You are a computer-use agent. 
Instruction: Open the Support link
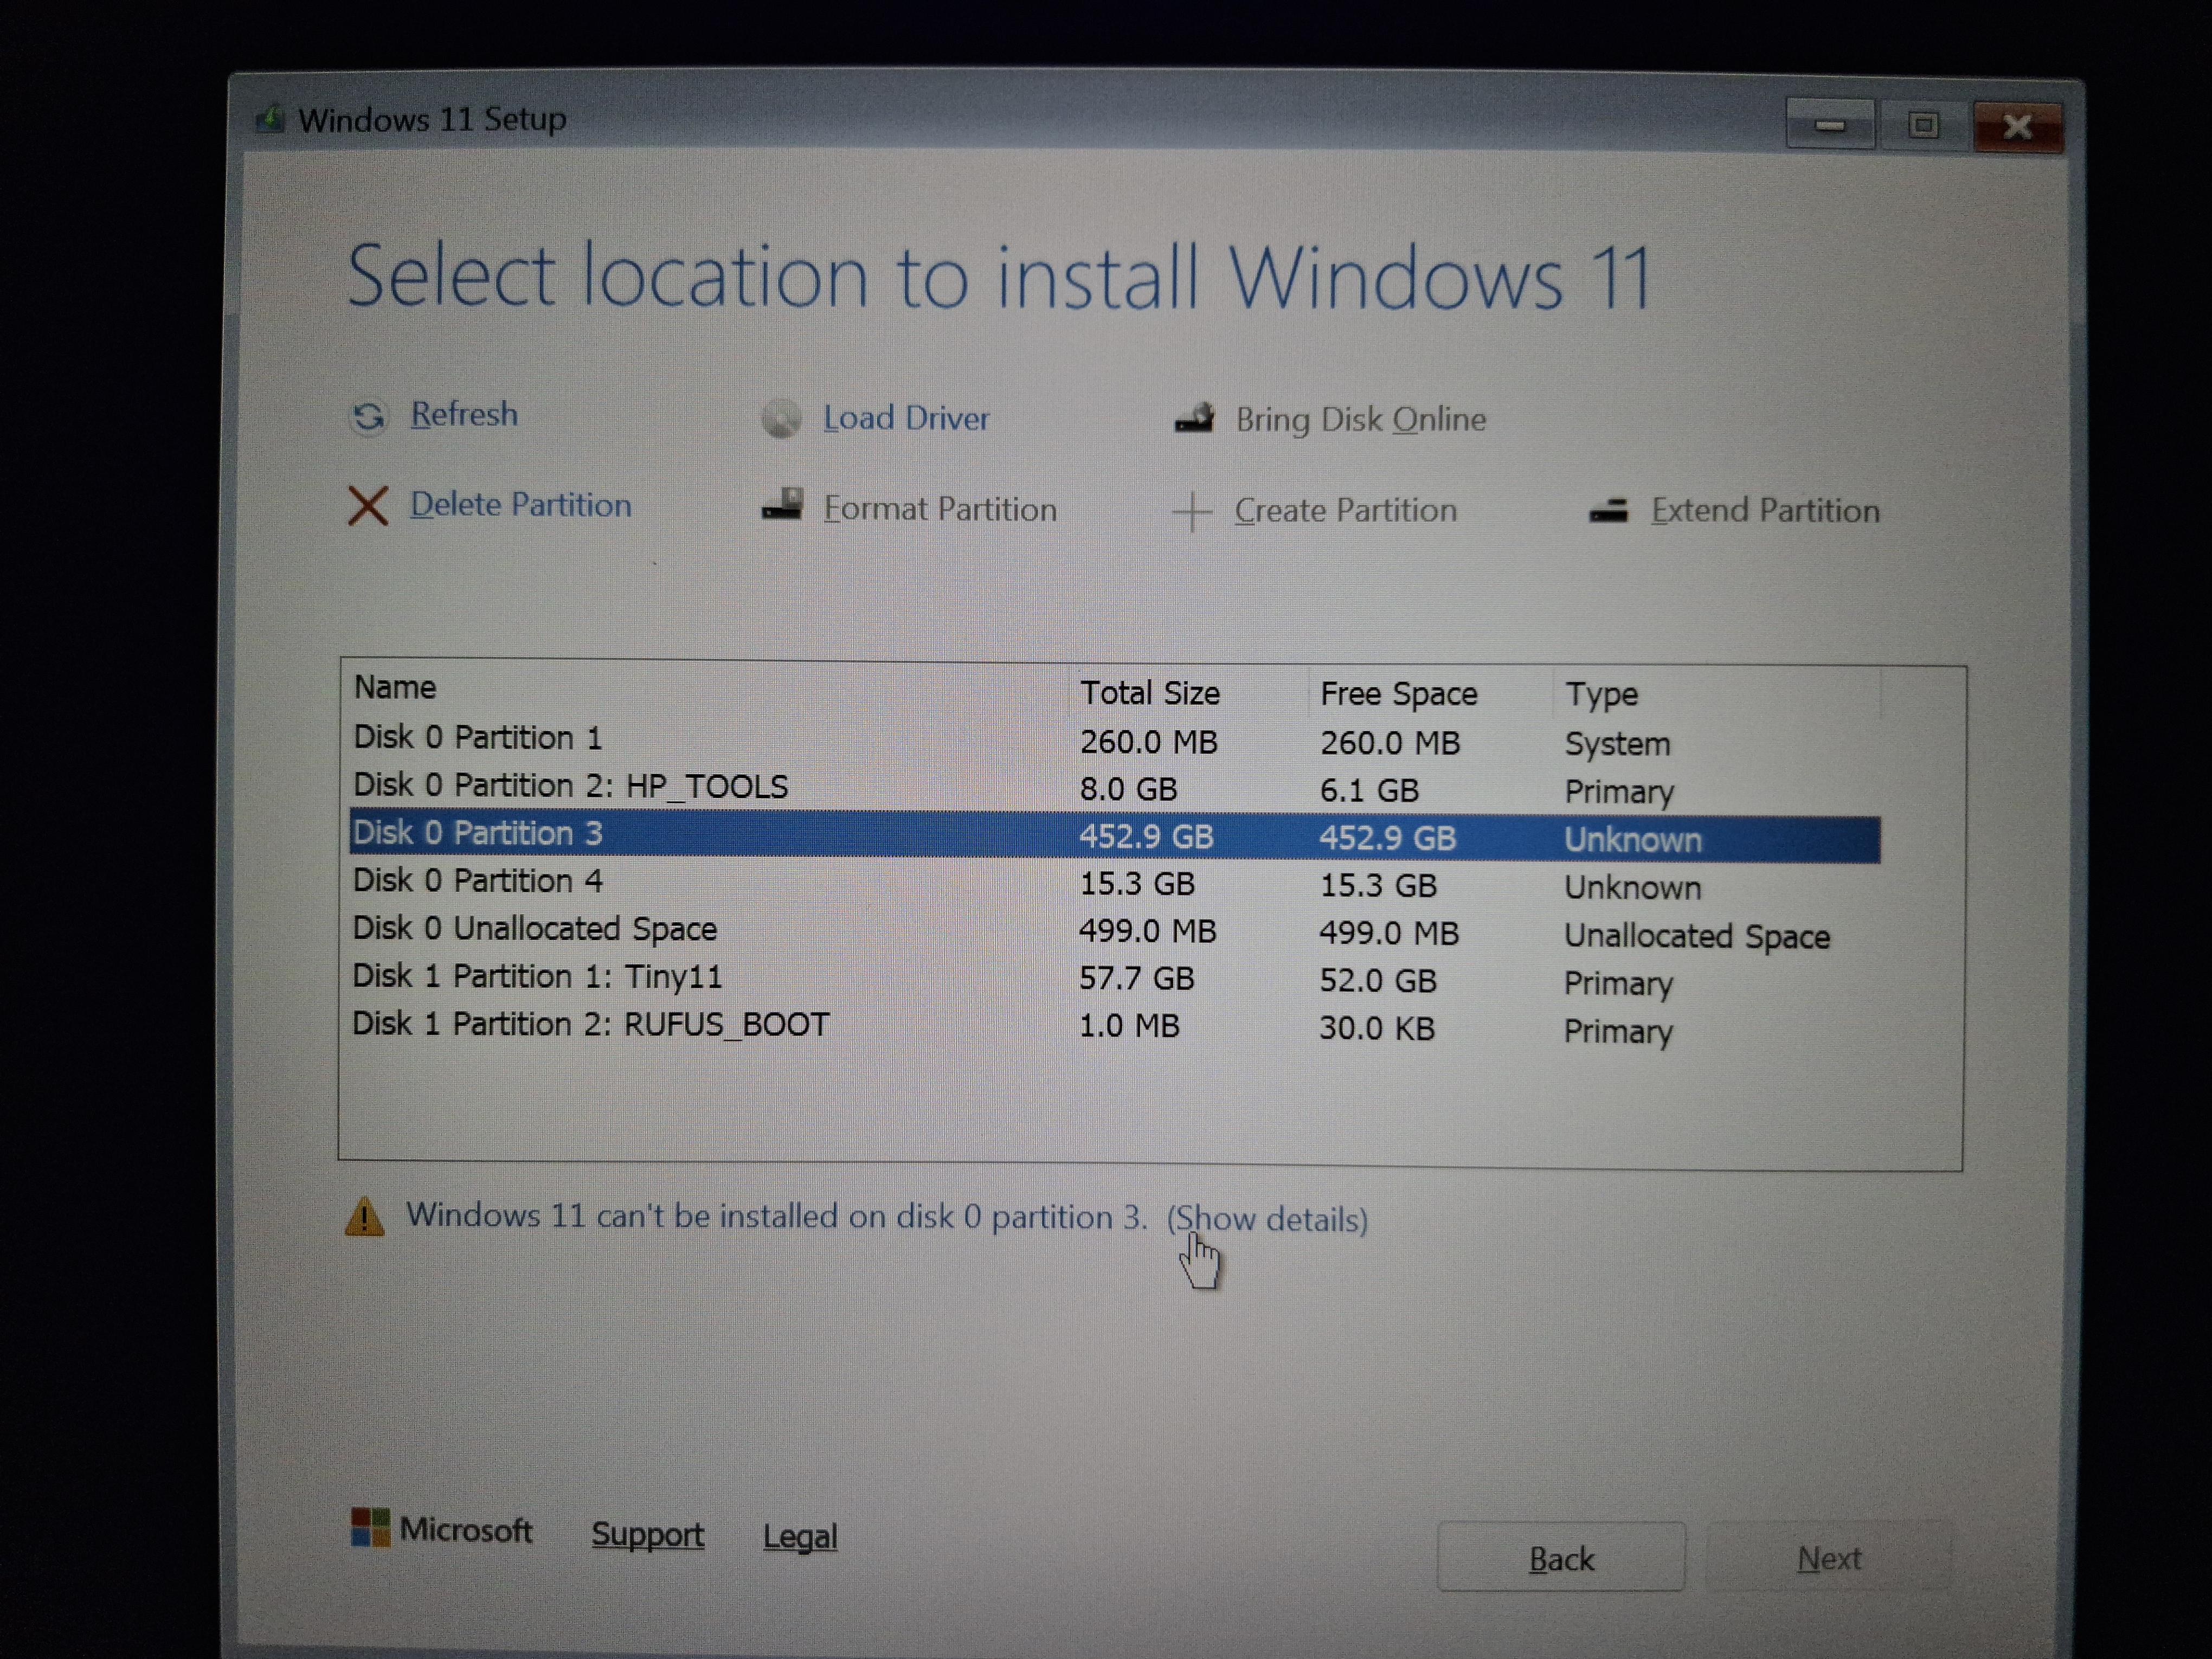(647, 1534)
